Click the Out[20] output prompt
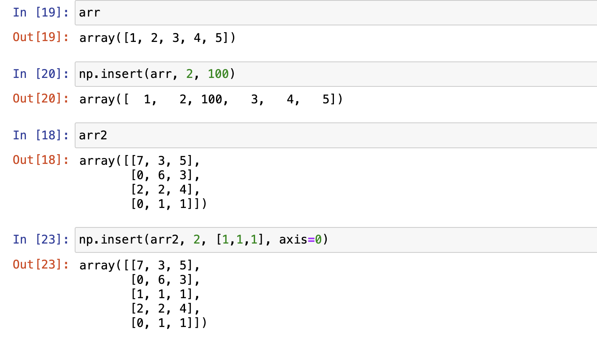 (x=40, y=100)
